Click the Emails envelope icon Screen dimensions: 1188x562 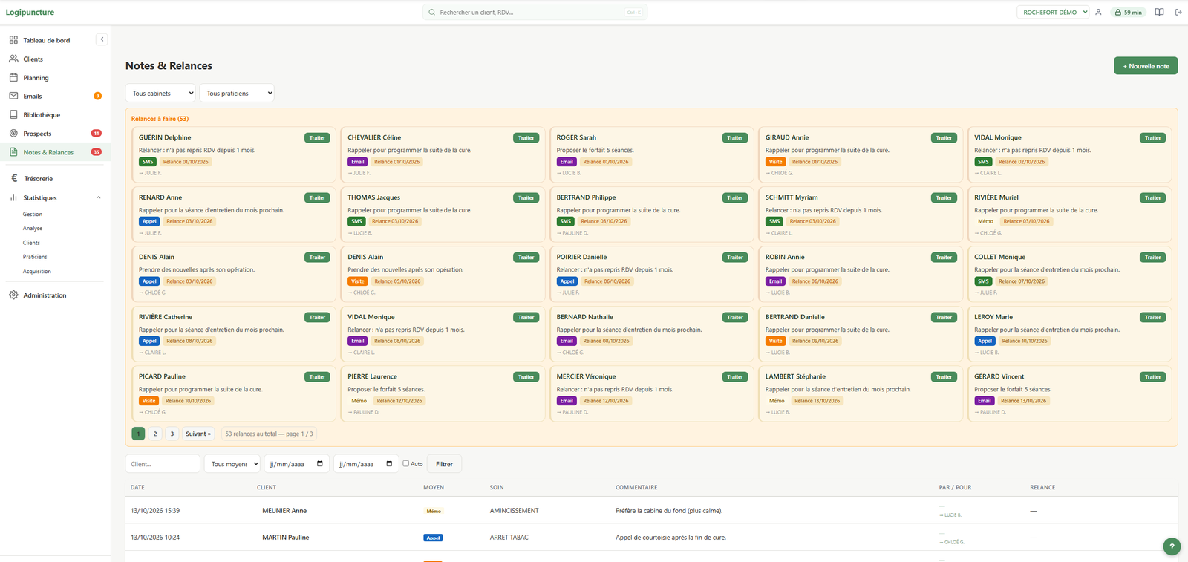(x=13, y=96)
